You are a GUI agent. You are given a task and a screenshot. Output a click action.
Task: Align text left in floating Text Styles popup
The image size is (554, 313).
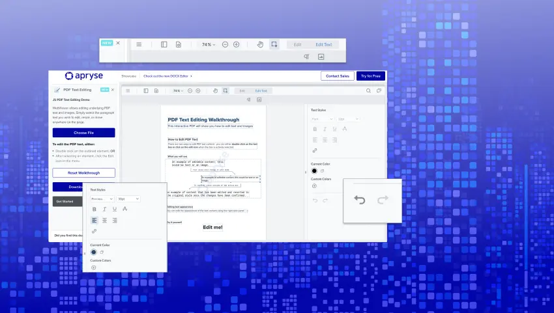(x=95, y=220)
